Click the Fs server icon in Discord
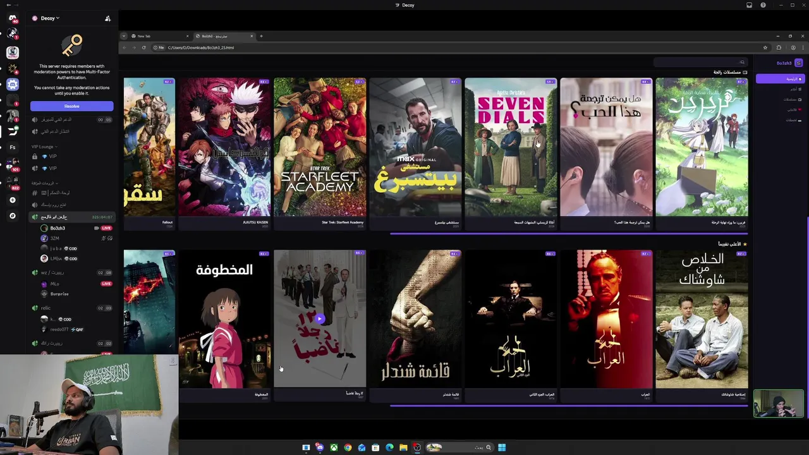Screen dimensions: 809x455 click(13, 147)
